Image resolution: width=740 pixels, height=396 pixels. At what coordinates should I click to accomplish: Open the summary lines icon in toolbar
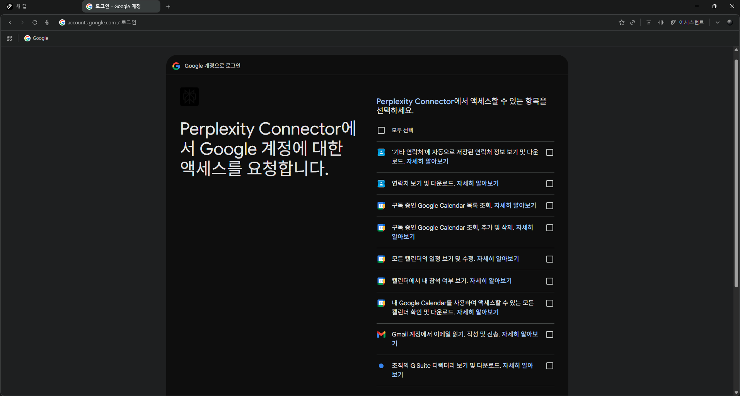coord(649,22)
